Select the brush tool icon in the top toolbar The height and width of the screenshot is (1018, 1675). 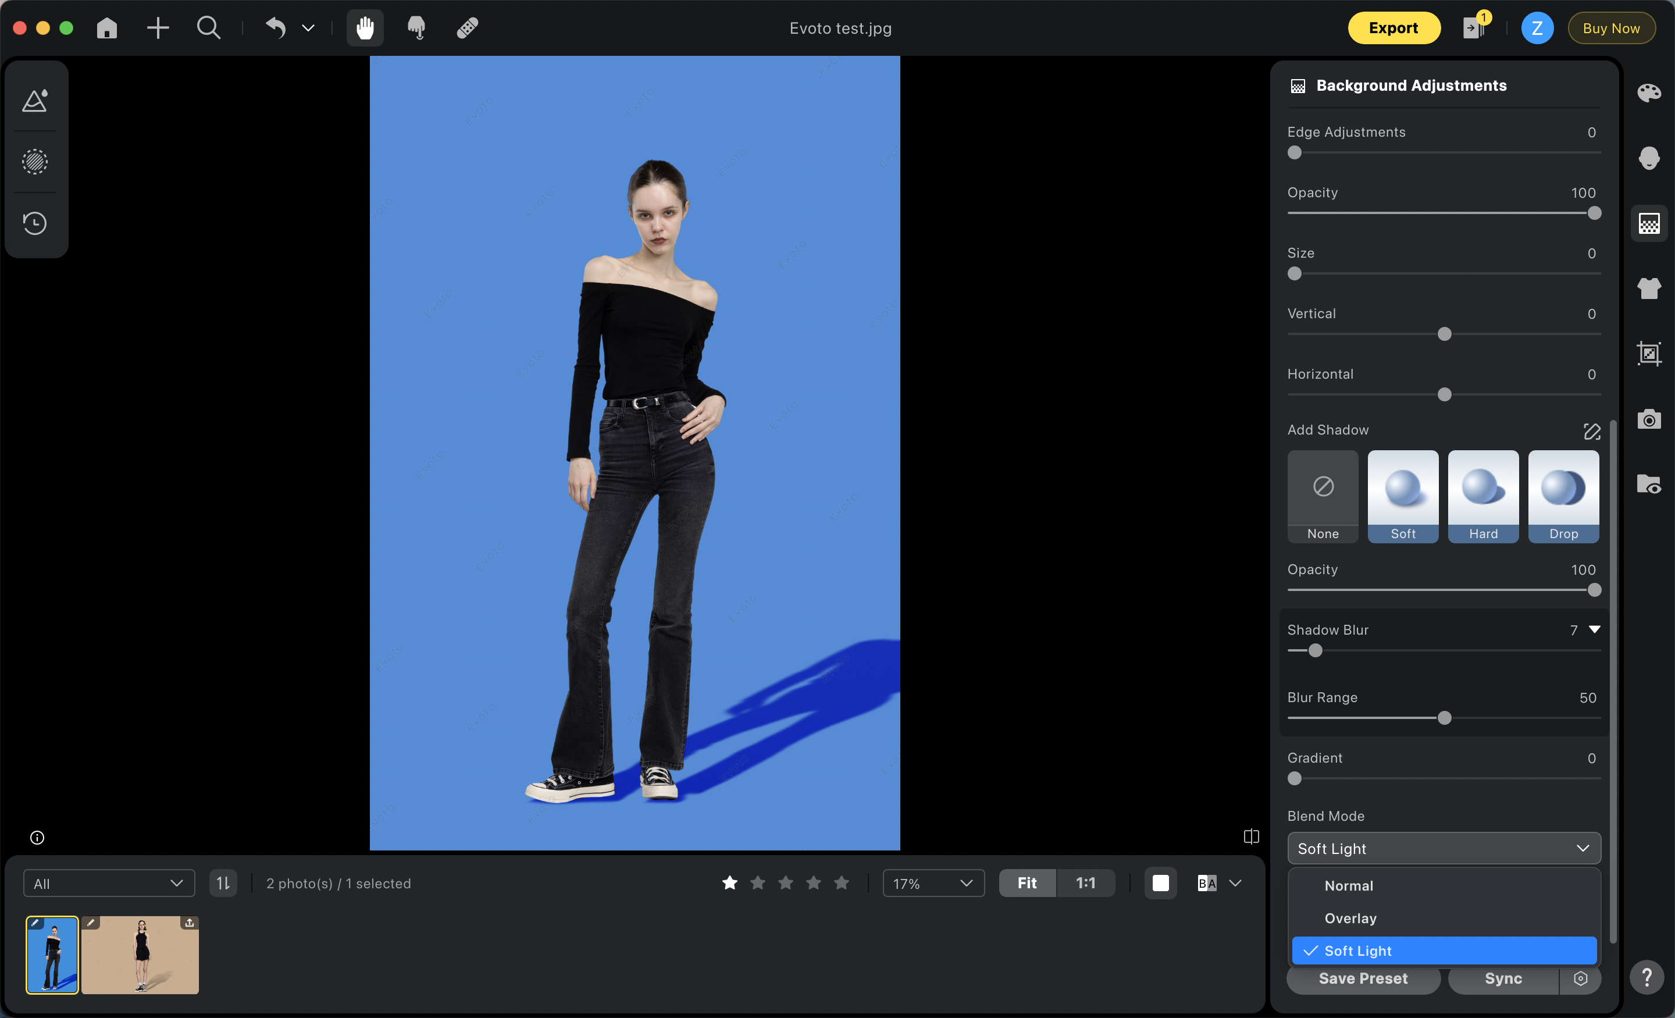[416, 28]
